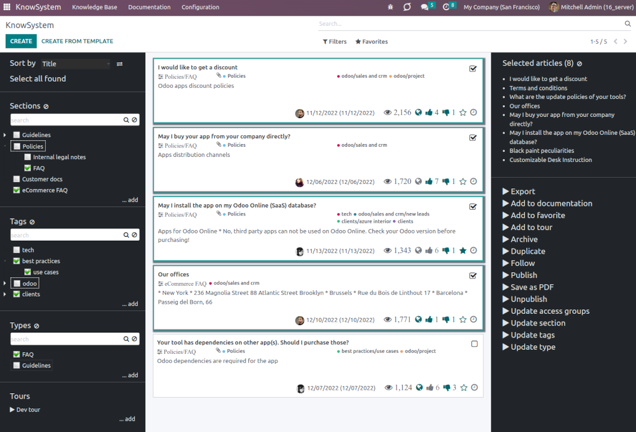Like the 'I would like to get a discount' article
The image size is (636, 432).
(x=429, y=112)
